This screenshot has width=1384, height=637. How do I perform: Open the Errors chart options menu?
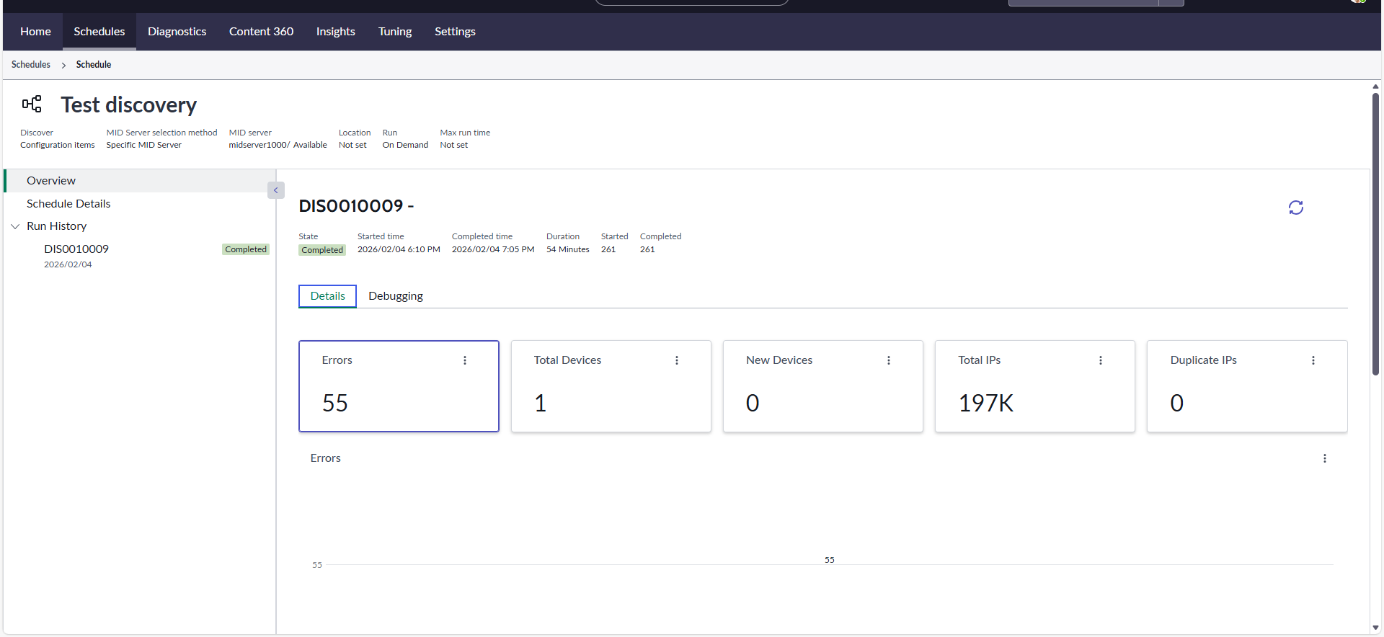(1325, 458)
